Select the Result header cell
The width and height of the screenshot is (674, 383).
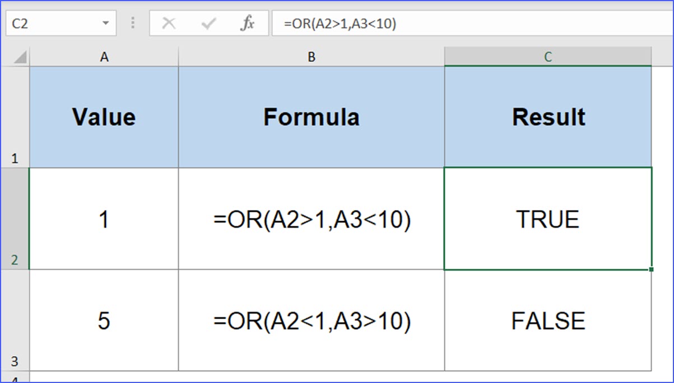[x=548, y=116]
